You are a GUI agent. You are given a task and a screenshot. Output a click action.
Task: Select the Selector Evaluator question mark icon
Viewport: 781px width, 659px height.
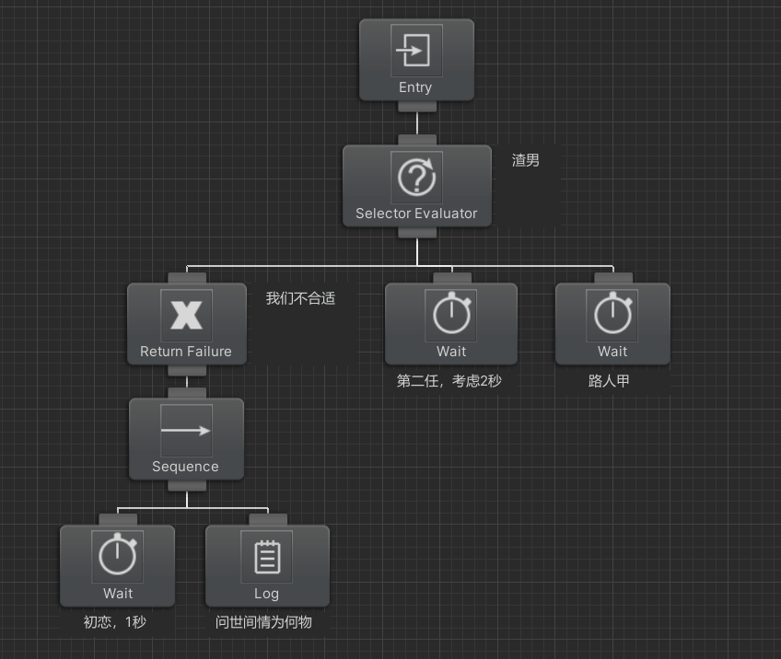(x=416, y=177)
